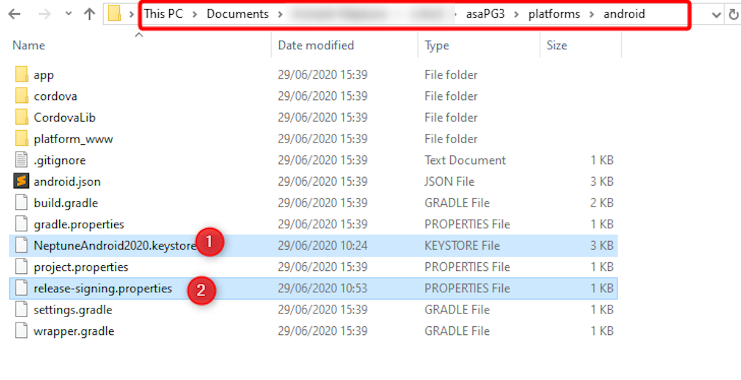
Task: Click the .gitignore text document icon
Action: (22, 160)
